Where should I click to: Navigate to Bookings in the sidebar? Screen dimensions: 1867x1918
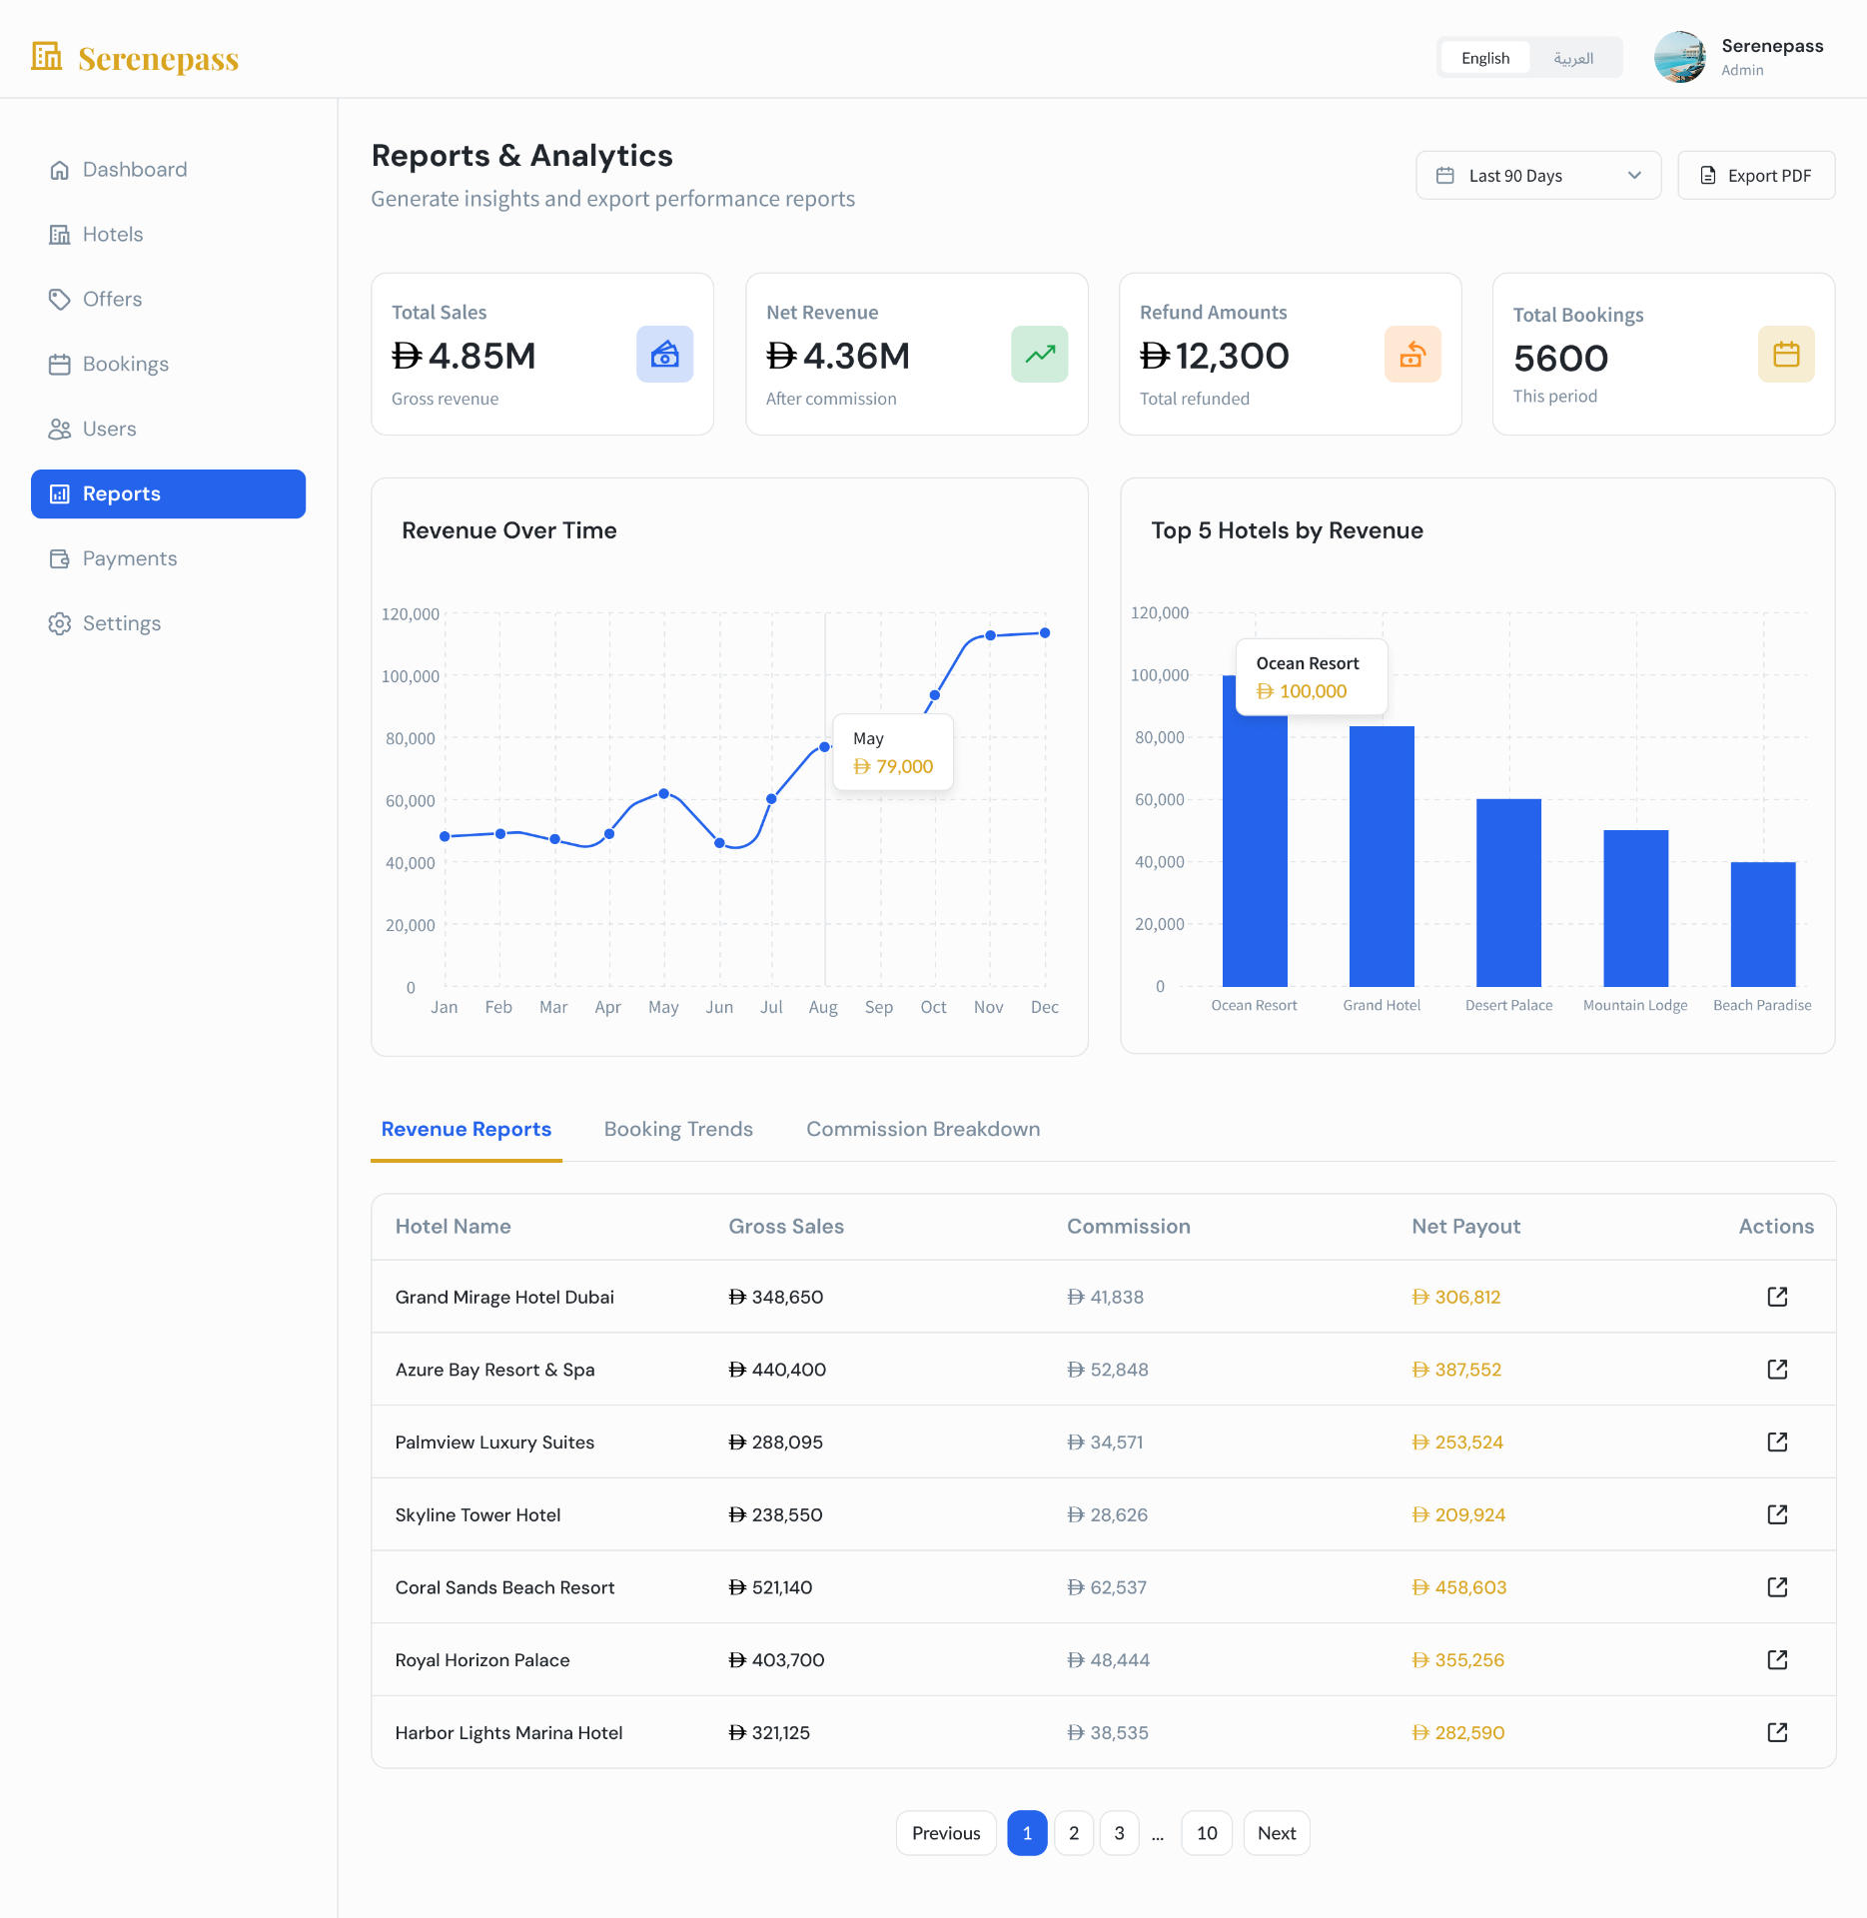click(x=168, y=365)
